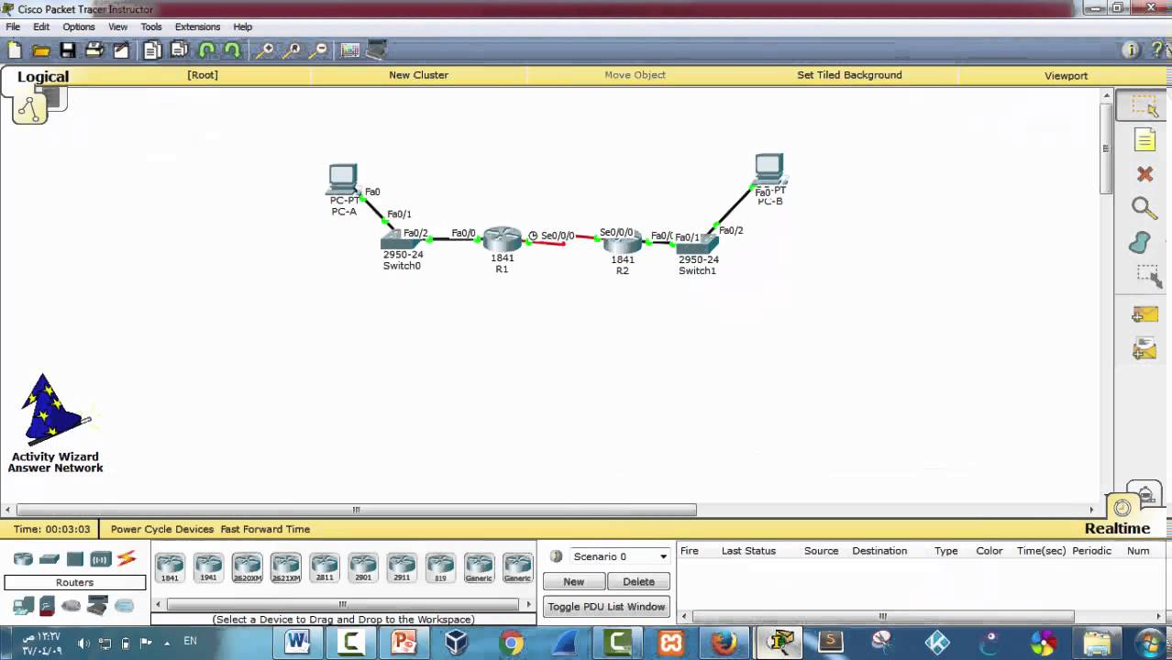
Task: Open the Options menu
Action: coord(78,27)
